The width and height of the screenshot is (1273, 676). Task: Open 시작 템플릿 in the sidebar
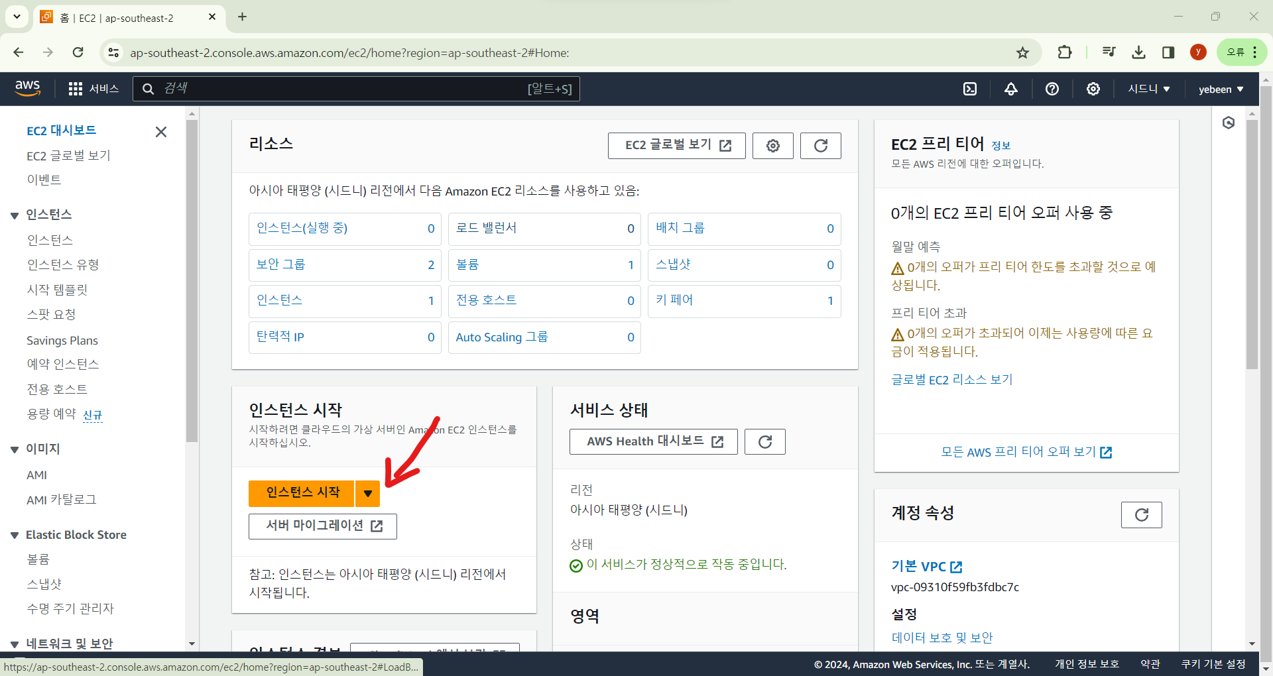[57, 290]
